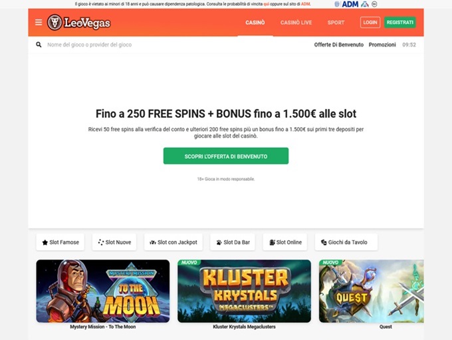This screenshot has height=340, width=452.
Task: Open the Slot con Jackpot category
Action: [173, 242]
